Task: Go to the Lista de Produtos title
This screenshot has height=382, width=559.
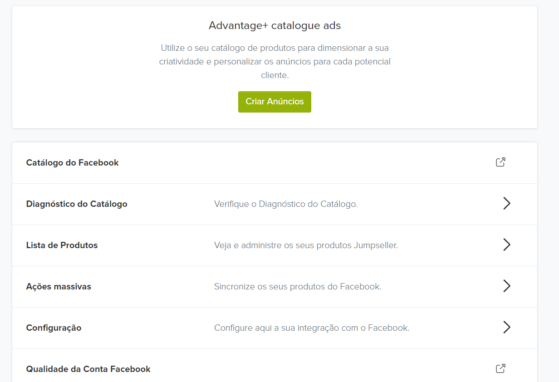Action: coord(62,245)
